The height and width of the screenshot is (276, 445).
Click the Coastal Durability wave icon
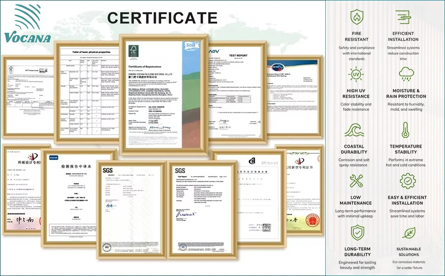point(354,130)
